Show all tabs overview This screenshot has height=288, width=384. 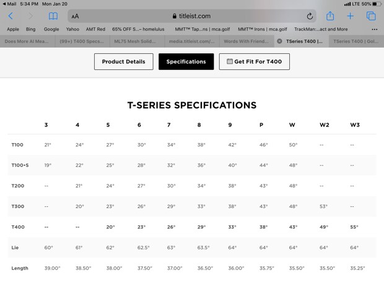tap(371, 16)
